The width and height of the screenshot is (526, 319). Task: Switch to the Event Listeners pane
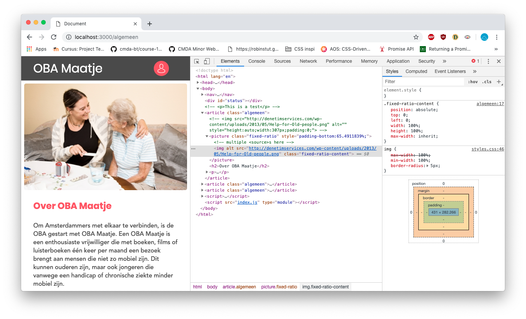click(450, 71)
